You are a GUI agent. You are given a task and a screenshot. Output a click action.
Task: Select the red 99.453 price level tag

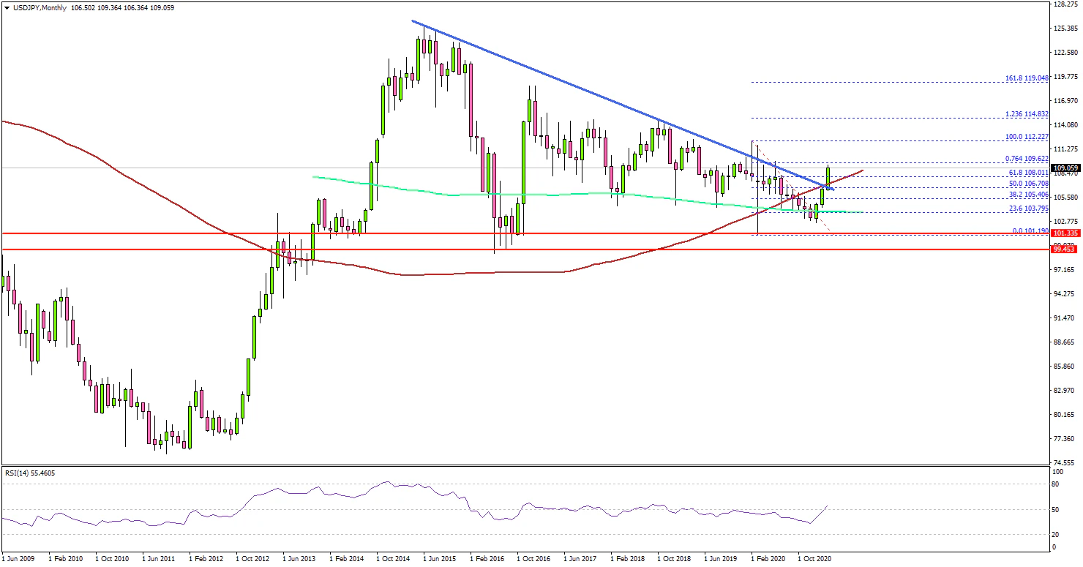[1065, 249]
